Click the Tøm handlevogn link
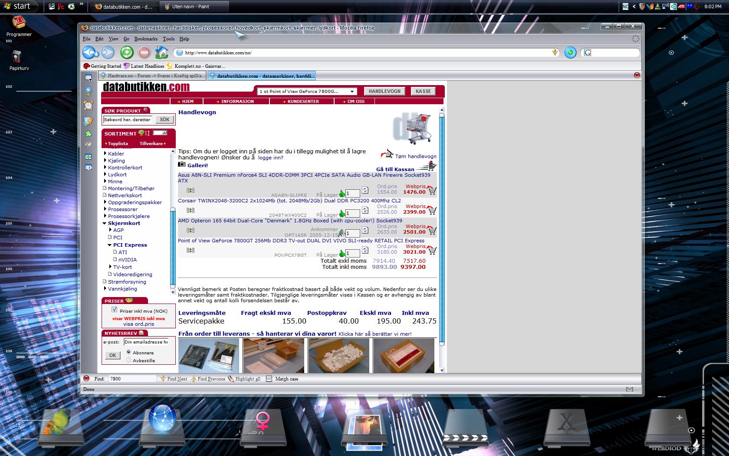The width and height of the screenshot is (729, 456). (415, 156)
